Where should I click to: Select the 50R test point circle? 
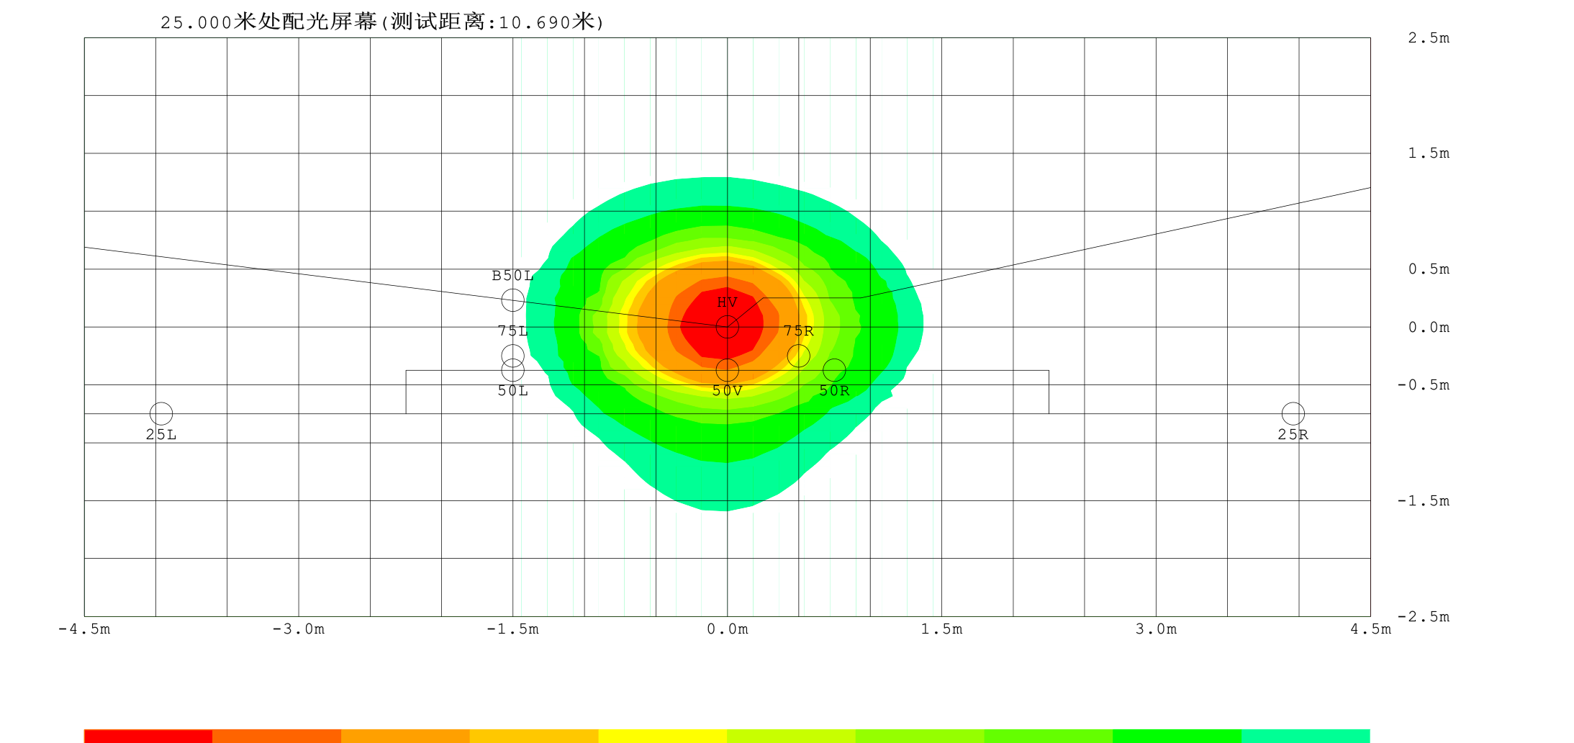(x=834, y=370)
